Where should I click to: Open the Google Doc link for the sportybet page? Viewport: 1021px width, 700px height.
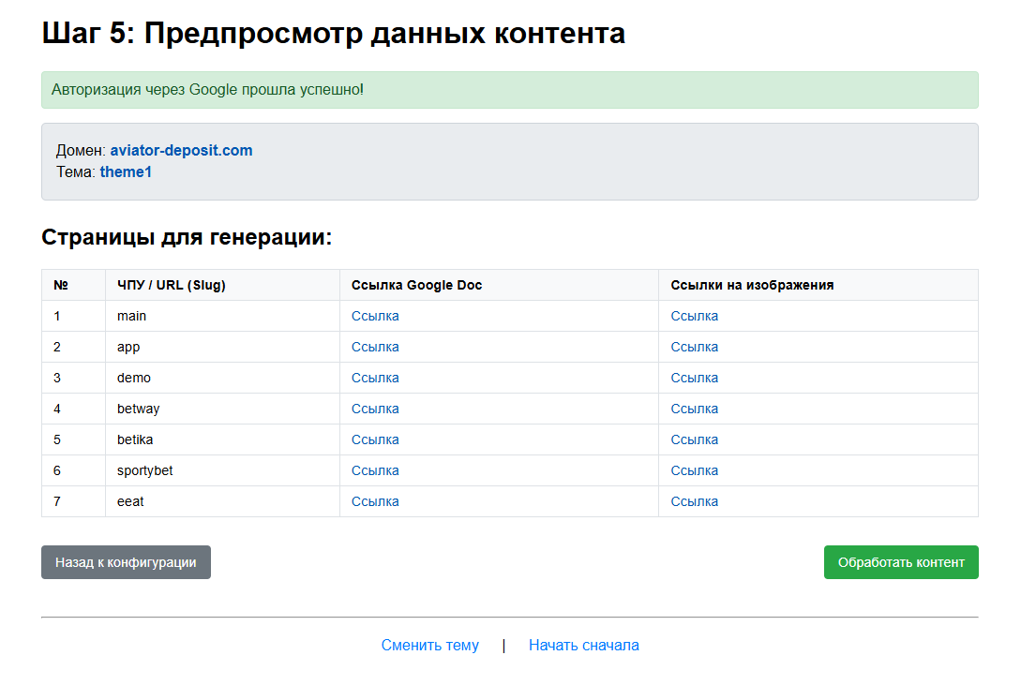click(x=374, y=470)
